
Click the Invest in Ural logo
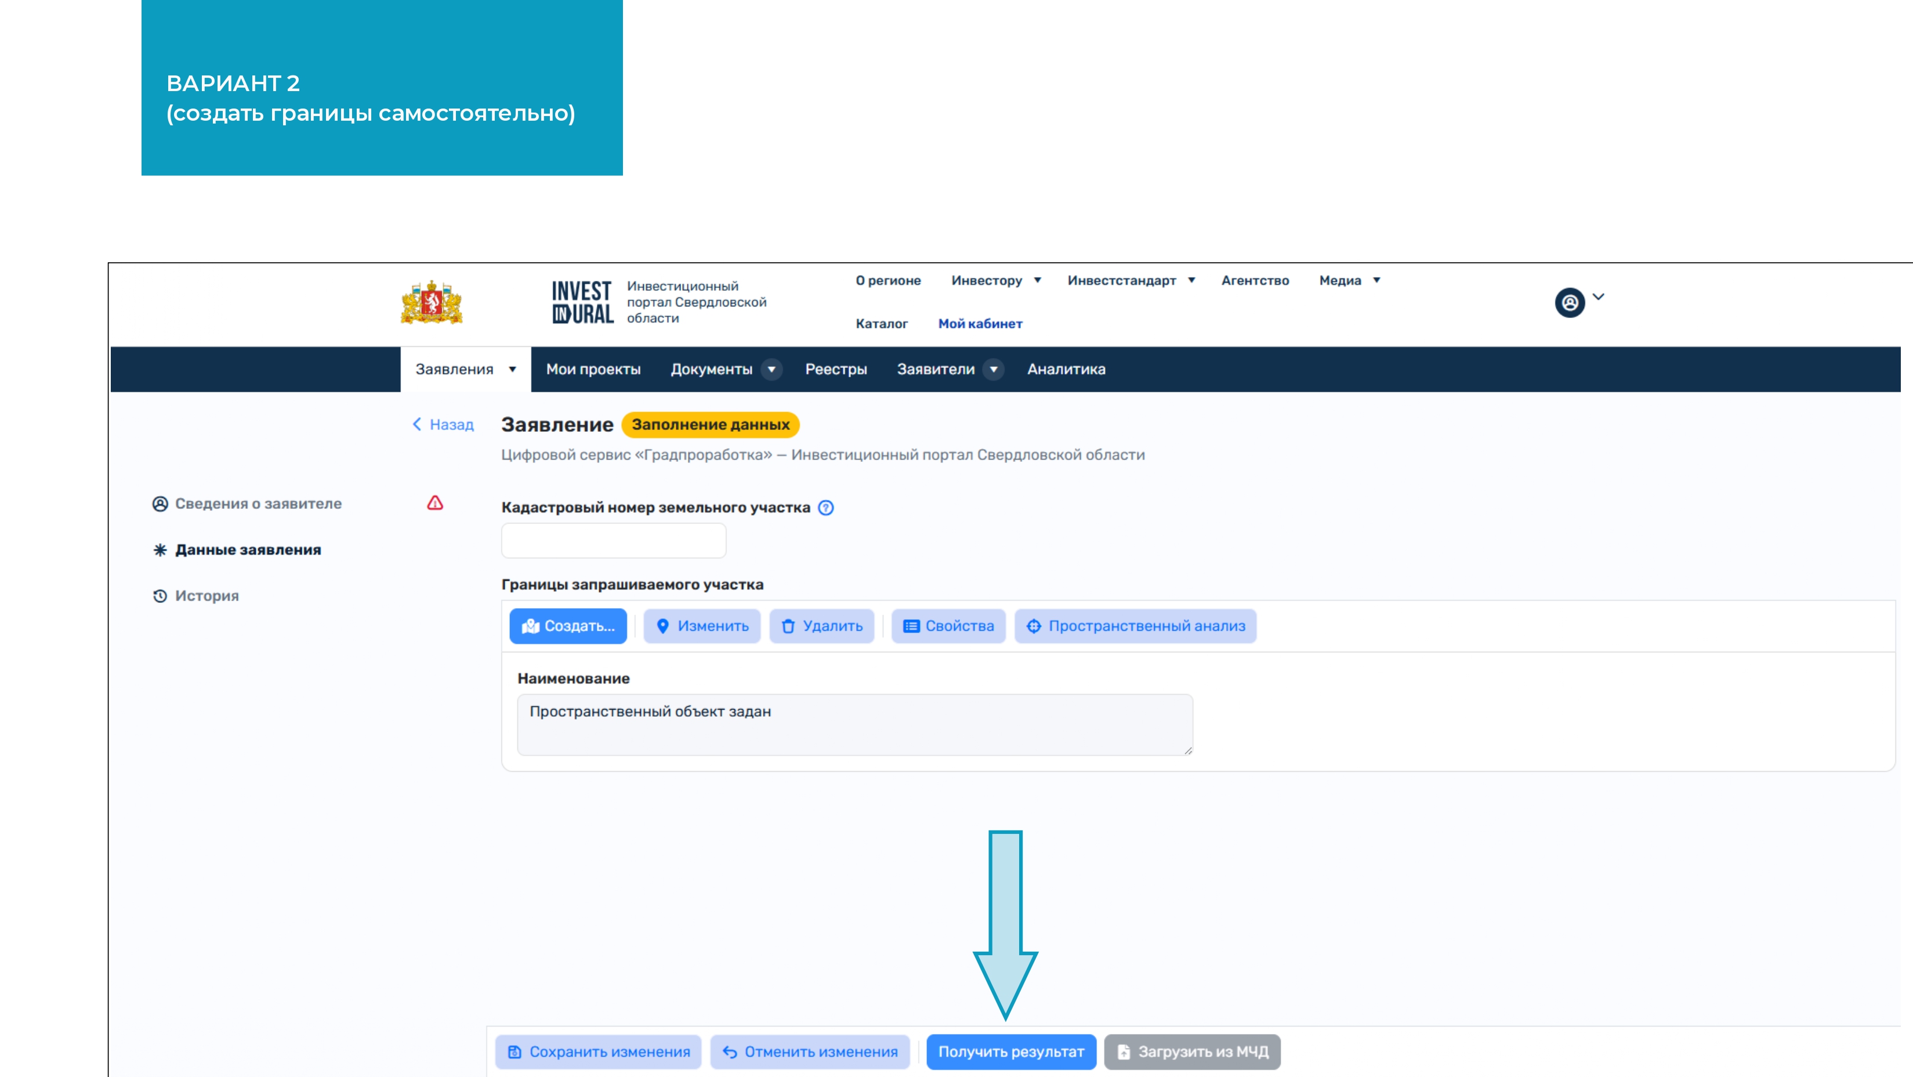[582, 302]
